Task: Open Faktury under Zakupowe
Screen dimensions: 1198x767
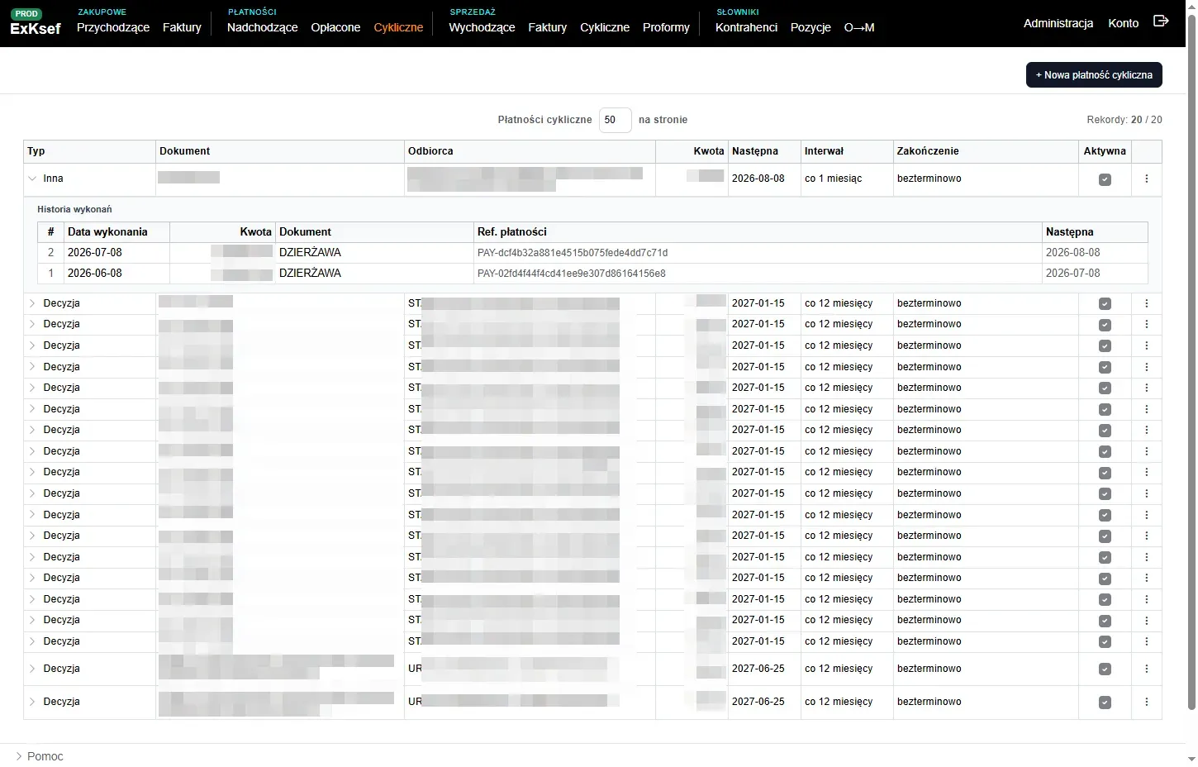Action: (x=182, y=27)
